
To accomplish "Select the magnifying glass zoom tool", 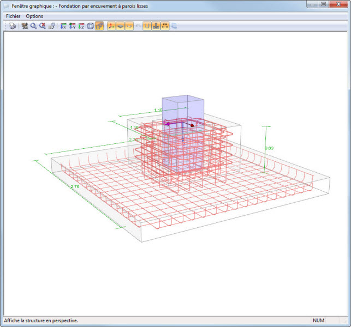I will [33, 26].
